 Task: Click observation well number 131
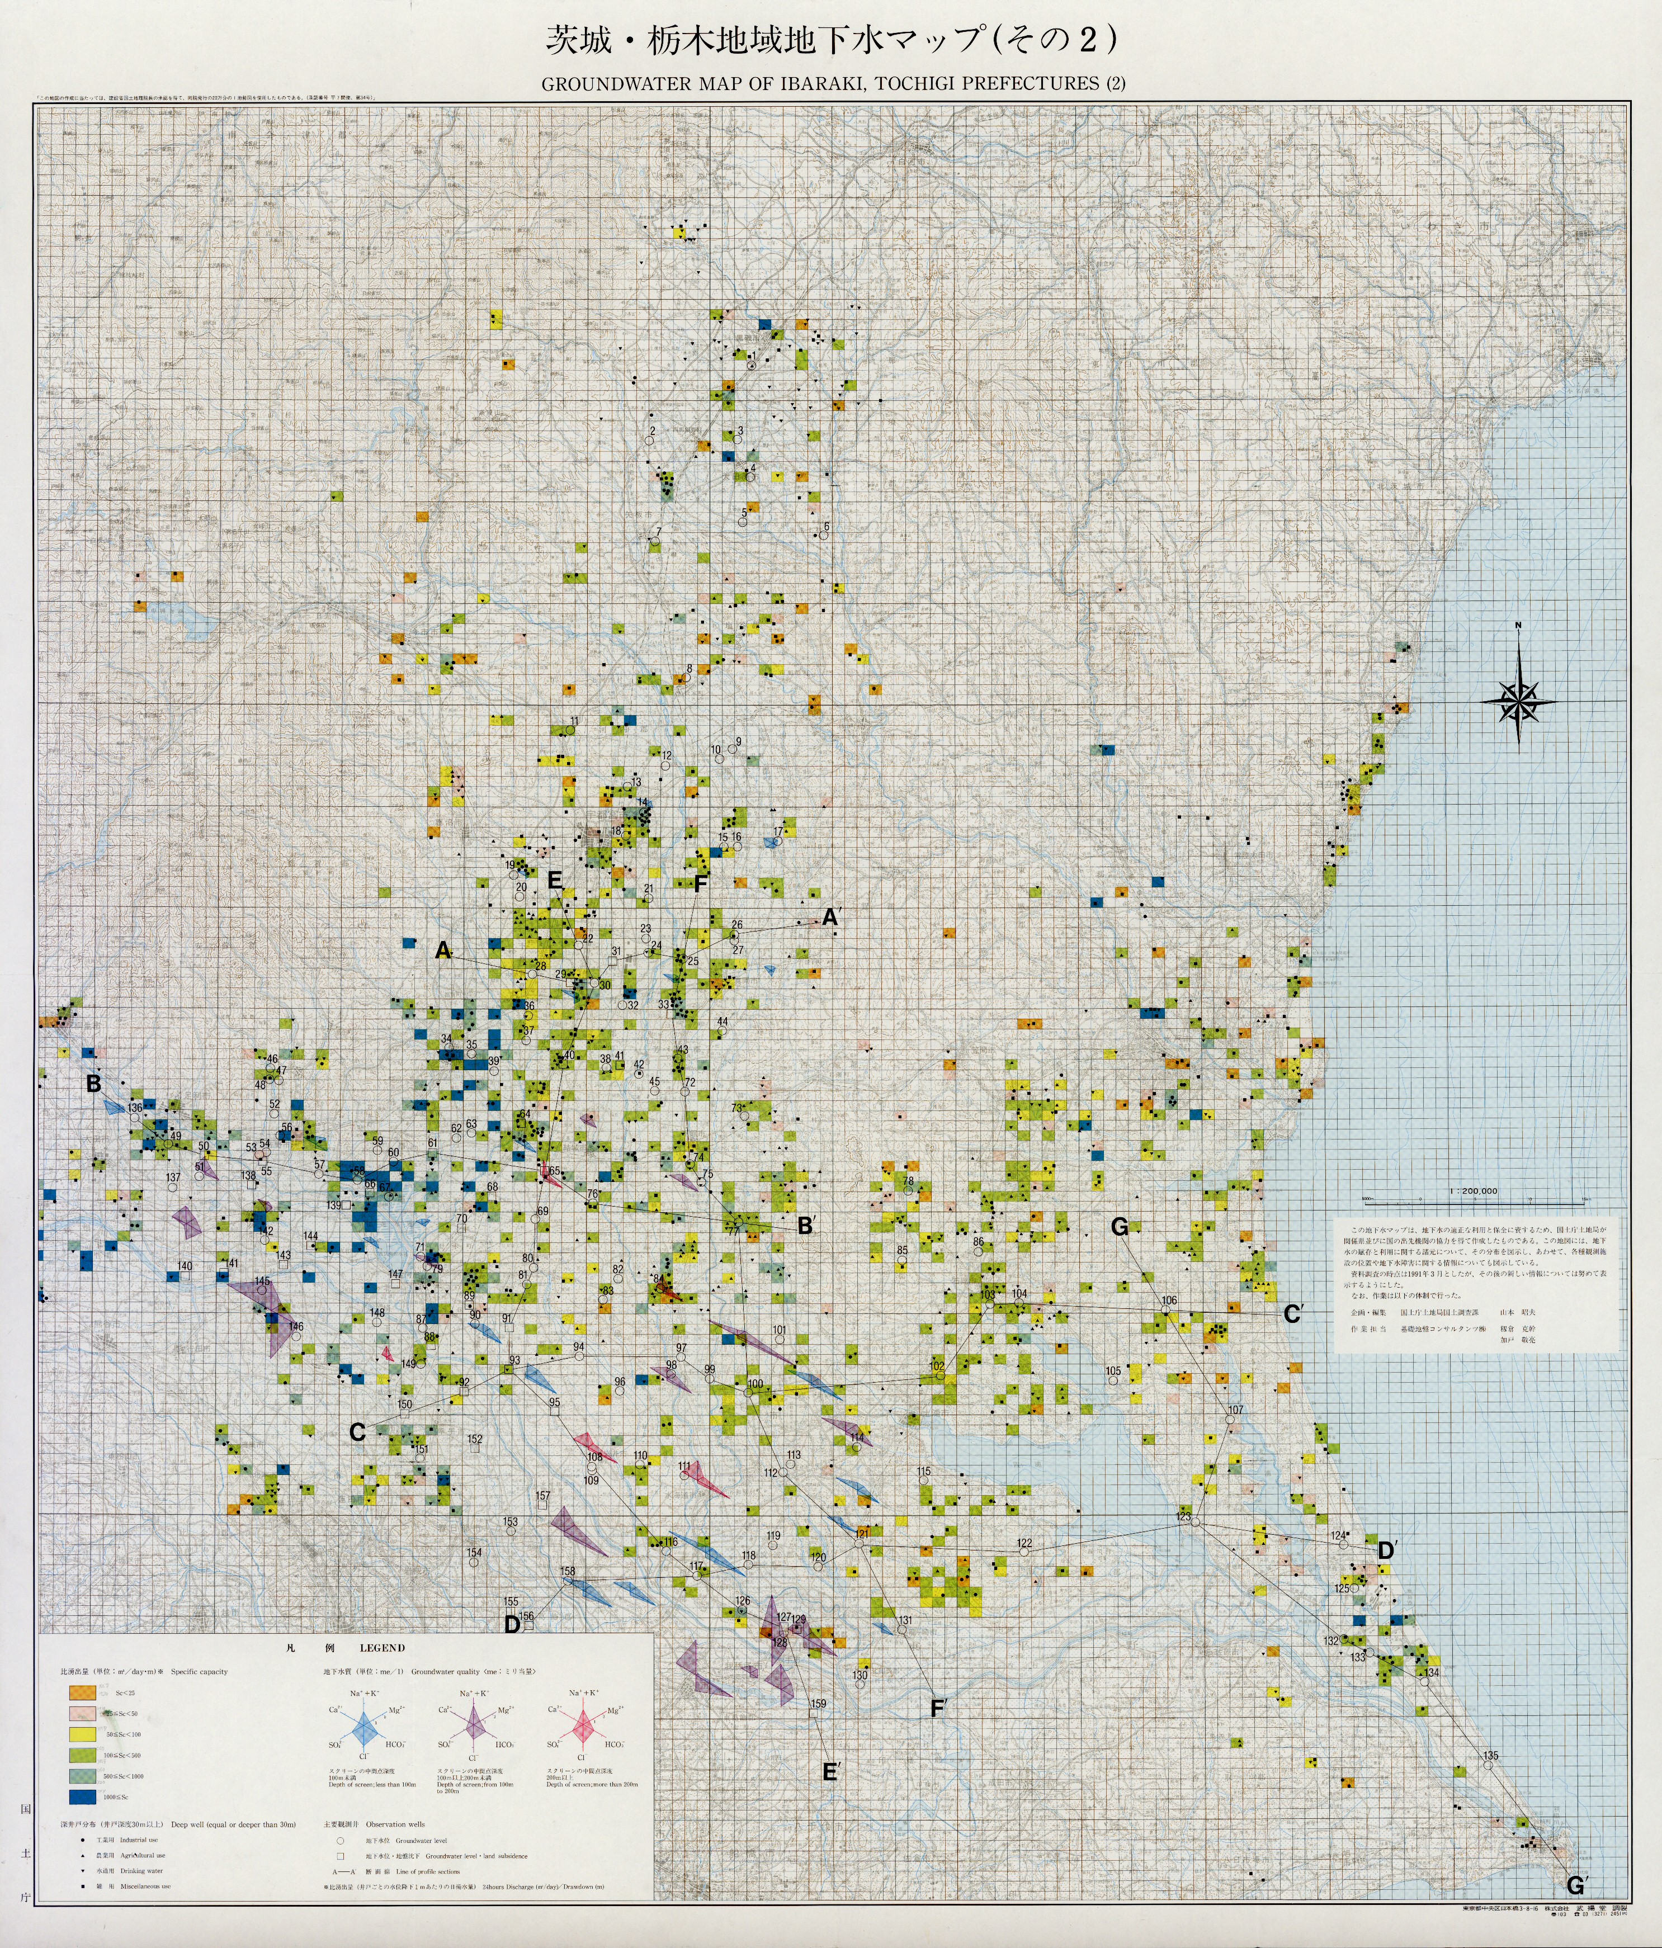click(x=905, y=1620)
